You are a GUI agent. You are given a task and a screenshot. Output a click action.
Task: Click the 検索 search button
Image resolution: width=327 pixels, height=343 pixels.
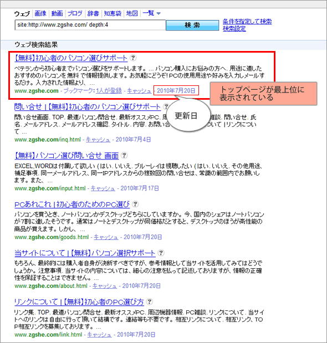(192, 25)
